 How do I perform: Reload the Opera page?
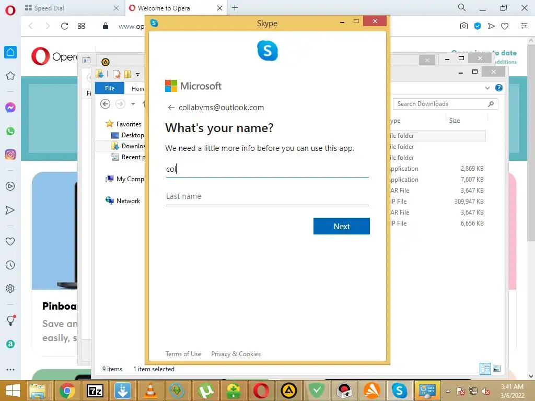click(x=64, y=26)
